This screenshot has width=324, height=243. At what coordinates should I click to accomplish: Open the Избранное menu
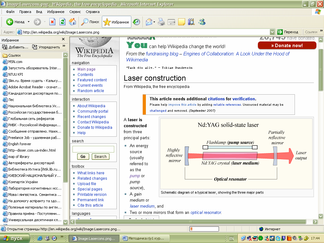tap(56, 12)
